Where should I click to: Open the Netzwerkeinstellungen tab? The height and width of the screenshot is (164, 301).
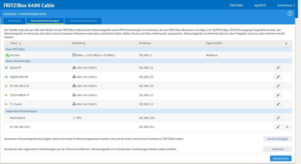tap(83, 21)
